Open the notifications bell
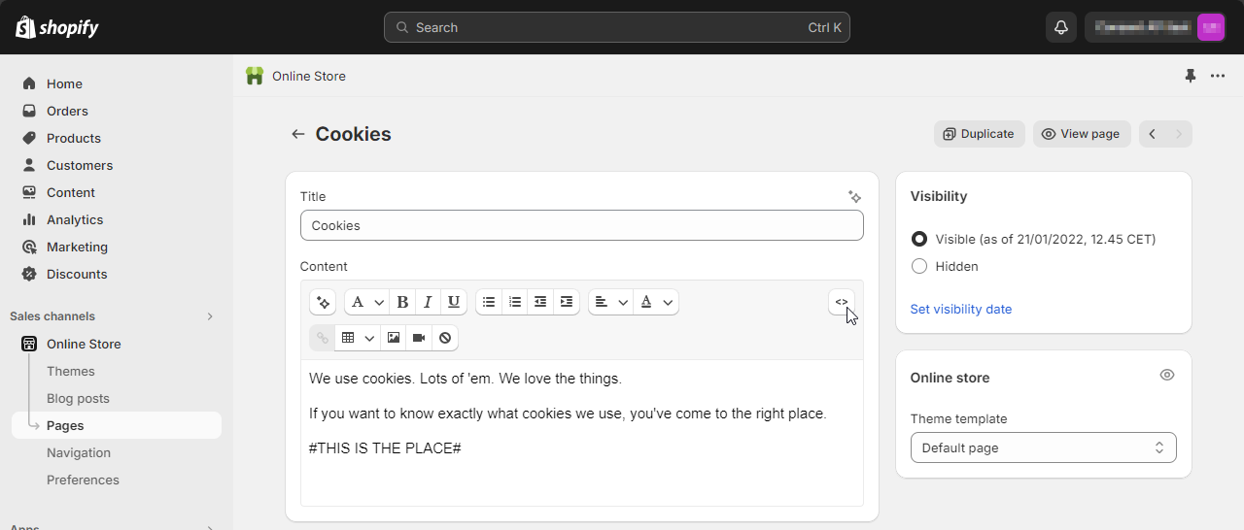 [1061, 27]
